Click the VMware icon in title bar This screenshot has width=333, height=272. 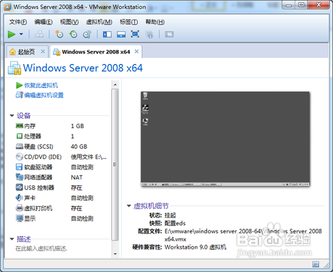pos(7,7)
